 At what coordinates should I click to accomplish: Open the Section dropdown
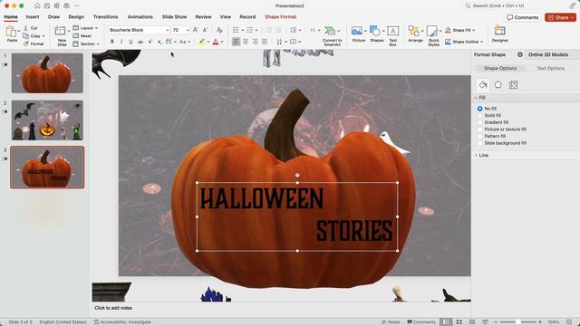tap(86, 44)
